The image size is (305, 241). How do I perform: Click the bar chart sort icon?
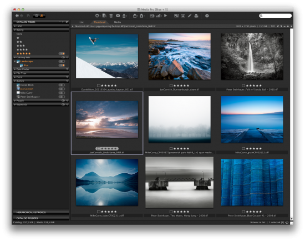click(x=159, y=16)
